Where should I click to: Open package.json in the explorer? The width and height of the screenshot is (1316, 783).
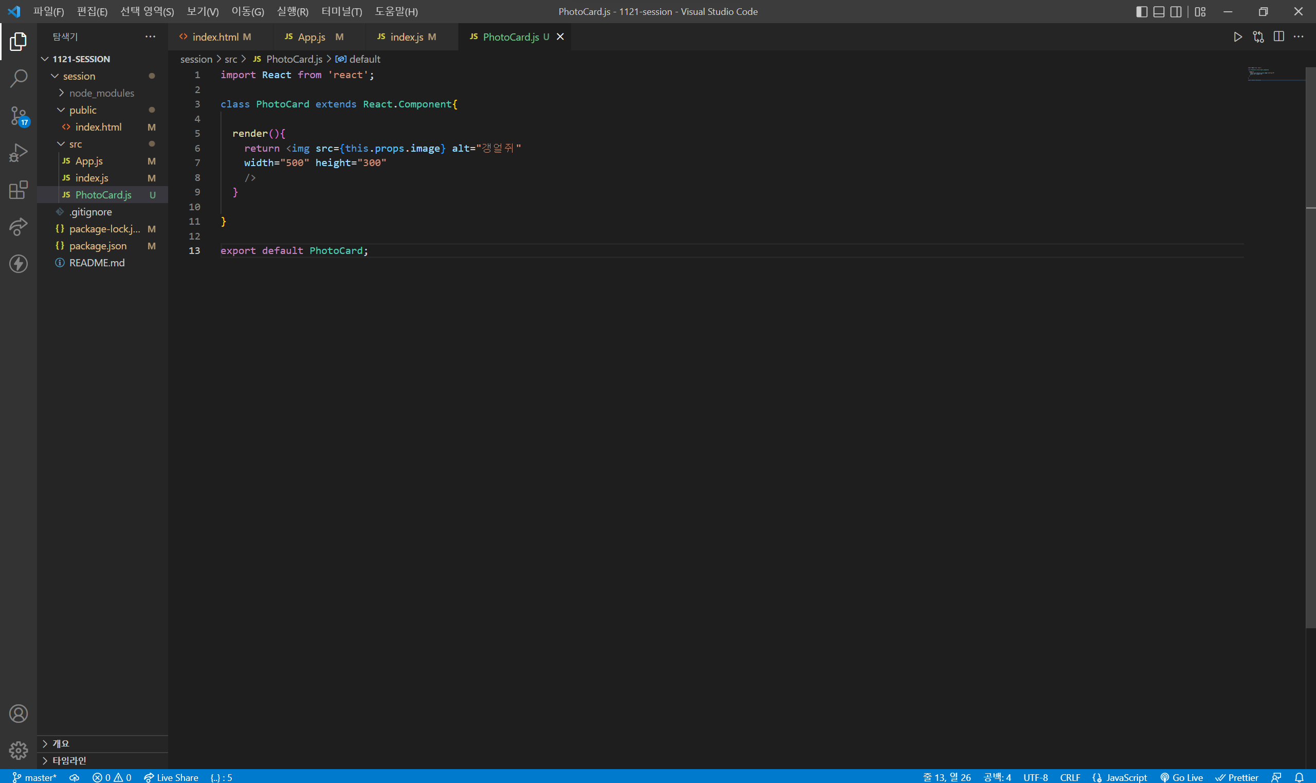(x=98, y=246)
